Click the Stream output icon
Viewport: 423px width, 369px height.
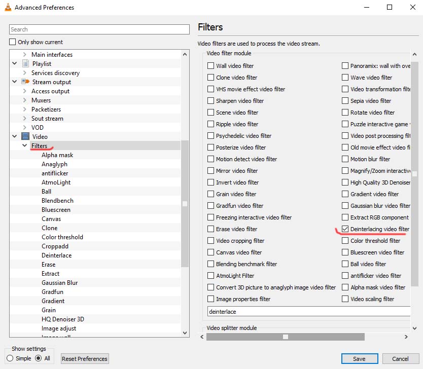pyautogui.click(x=25, y=82)
